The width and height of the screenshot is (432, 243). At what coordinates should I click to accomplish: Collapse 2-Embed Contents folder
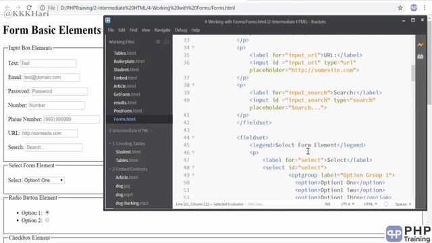(x=128, y=169)
